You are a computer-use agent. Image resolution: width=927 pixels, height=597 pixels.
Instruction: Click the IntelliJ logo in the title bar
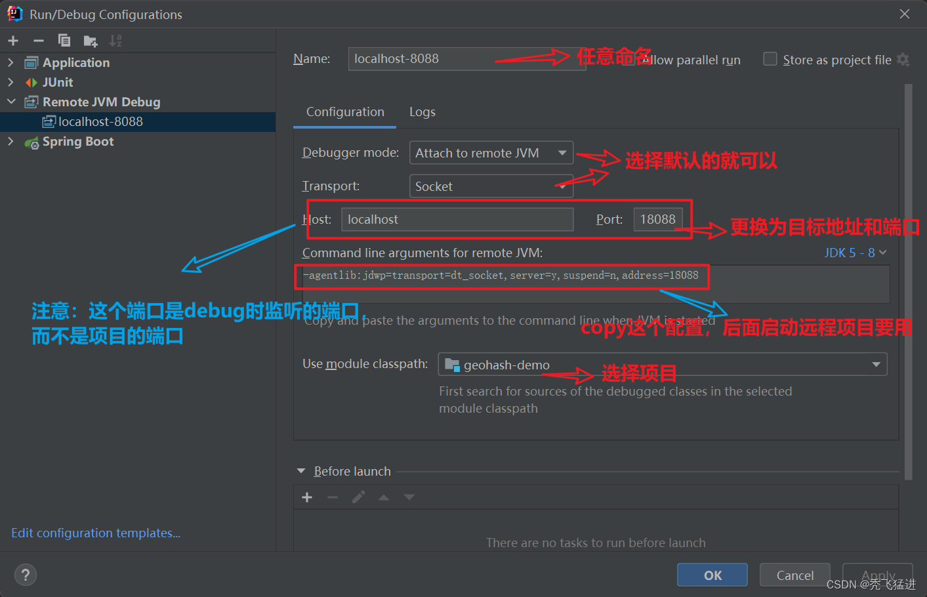[15, 14]
